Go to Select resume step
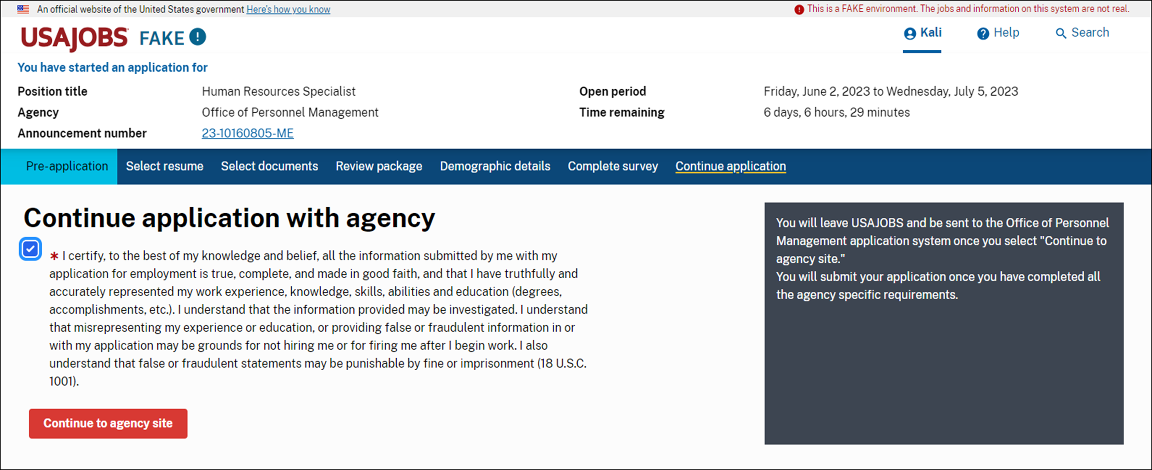The image size is (1152, 470). click(164, 166)
